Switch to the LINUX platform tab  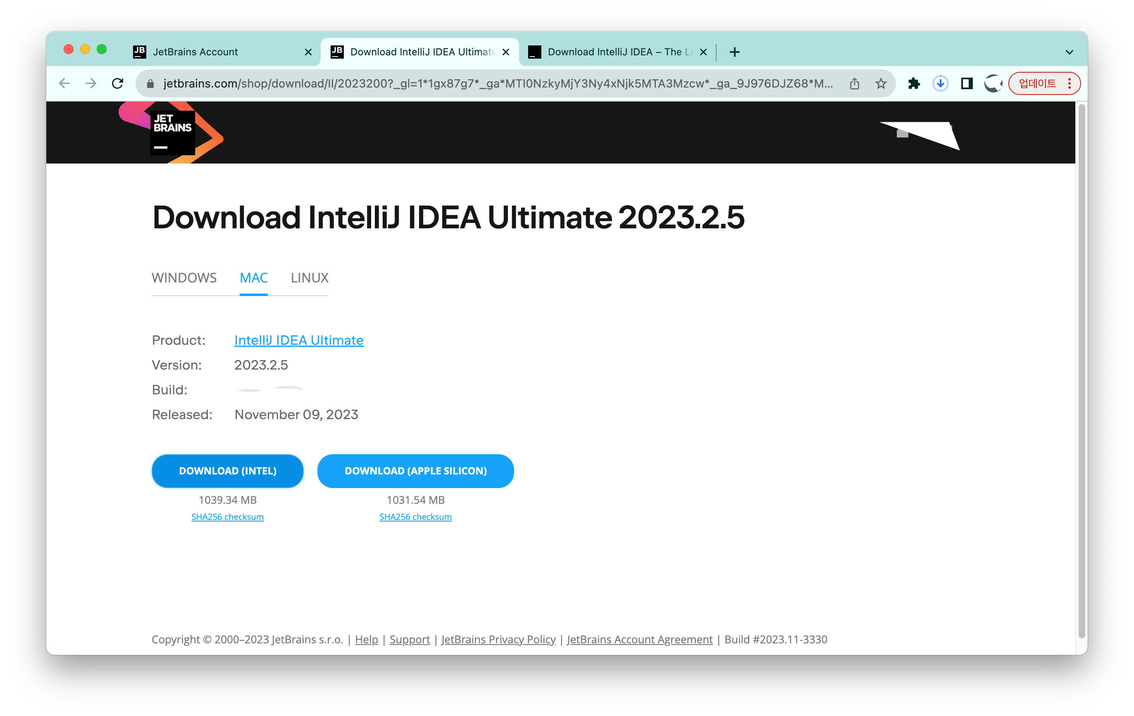(x=310, y=277)
